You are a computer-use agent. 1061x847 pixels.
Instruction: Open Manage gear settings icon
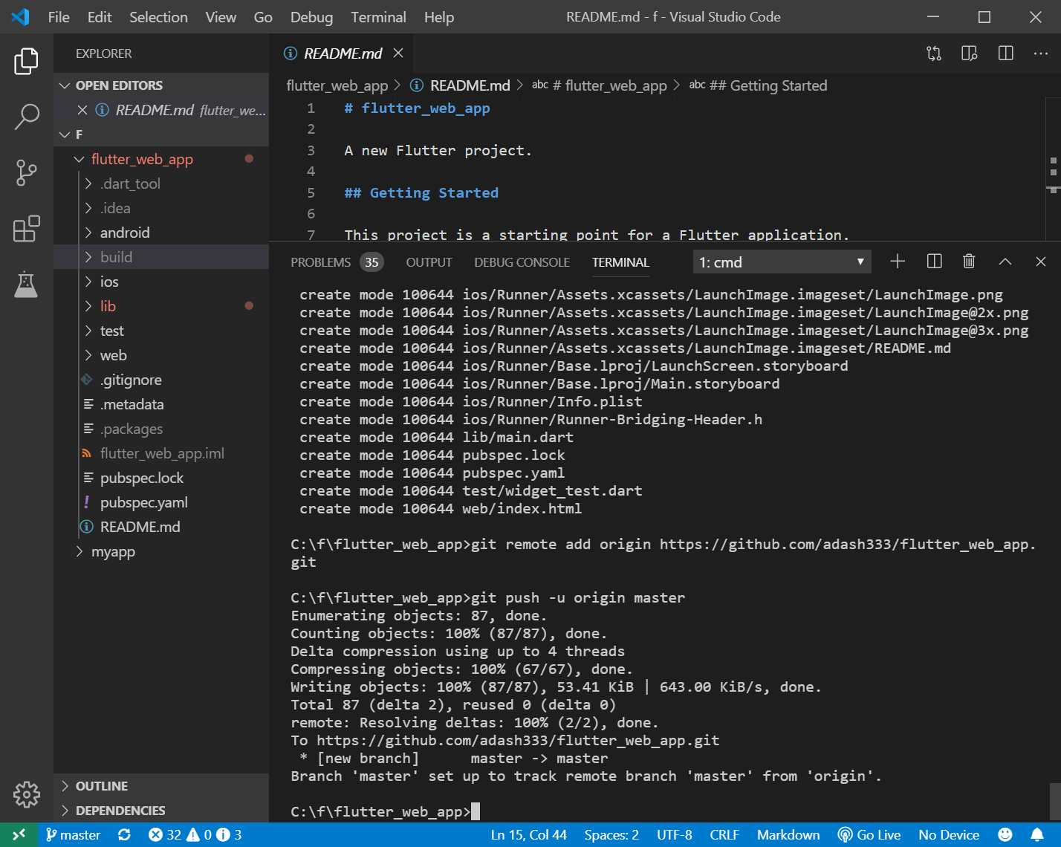(x=27, y=794)
